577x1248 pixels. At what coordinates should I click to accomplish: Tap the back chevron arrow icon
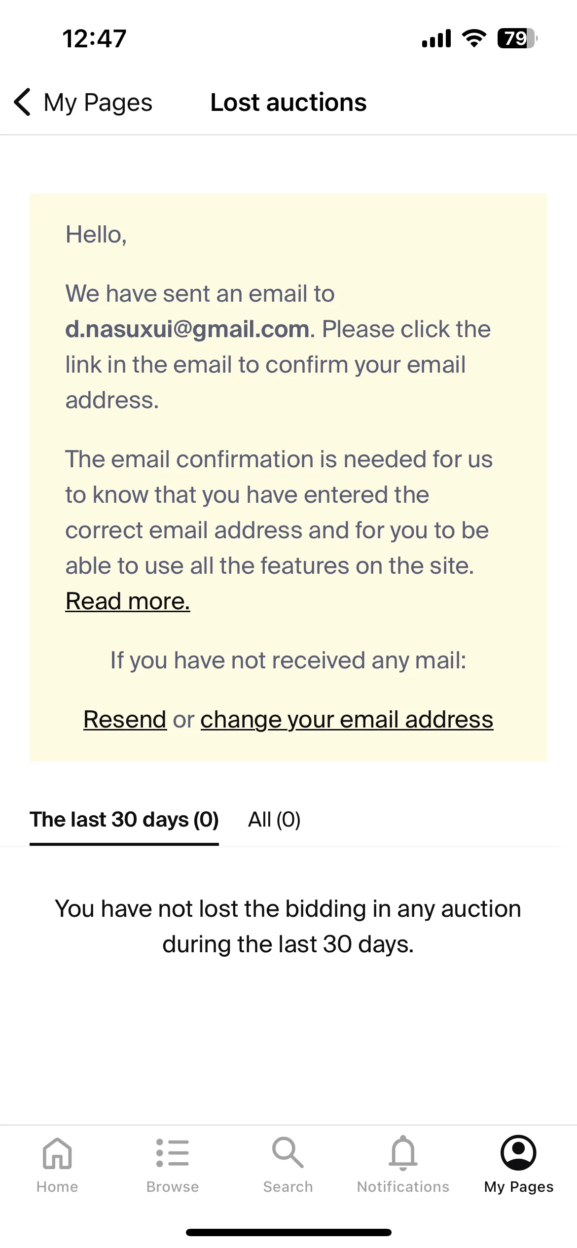(x=23, y=102)
